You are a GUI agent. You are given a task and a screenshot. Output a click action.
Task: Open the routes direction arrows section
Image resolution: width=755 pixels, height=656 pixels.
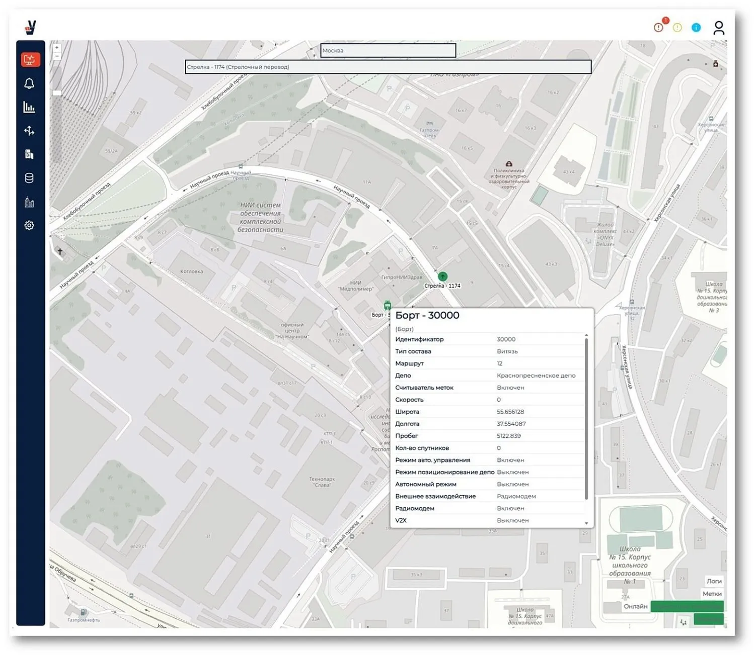point(29,131)
